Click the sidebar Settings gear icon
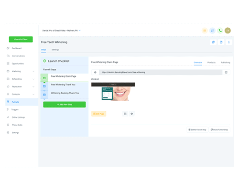 [8, 132]
